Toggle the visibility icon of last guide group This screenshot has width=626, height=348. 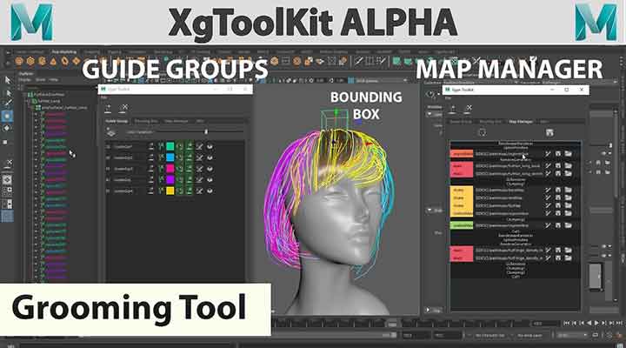210,190
